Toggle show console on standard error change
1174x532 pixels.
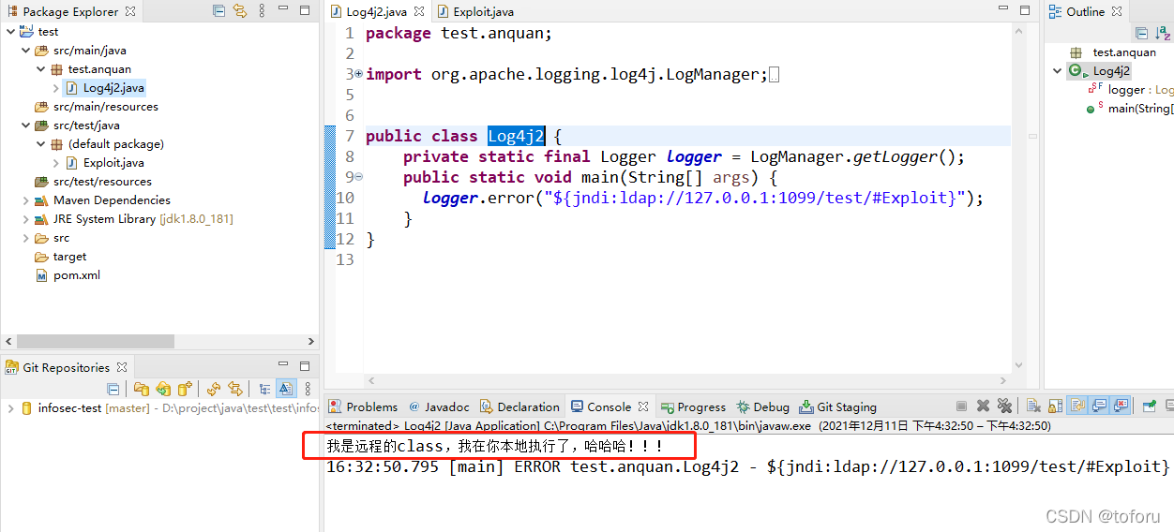coord(1119,406)
